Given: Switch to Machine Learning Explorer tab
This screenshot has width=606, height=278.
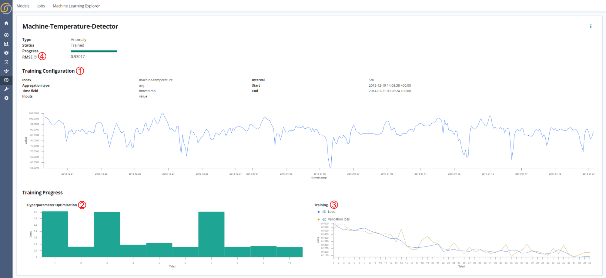Looking at the screenshot, I should 76,6.
